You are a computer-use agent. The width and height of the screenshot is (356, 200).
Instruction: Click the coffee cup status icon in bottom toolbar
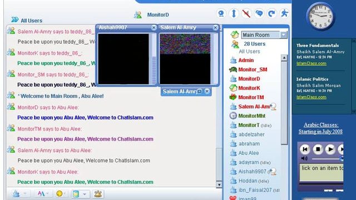tap(16, 194)
